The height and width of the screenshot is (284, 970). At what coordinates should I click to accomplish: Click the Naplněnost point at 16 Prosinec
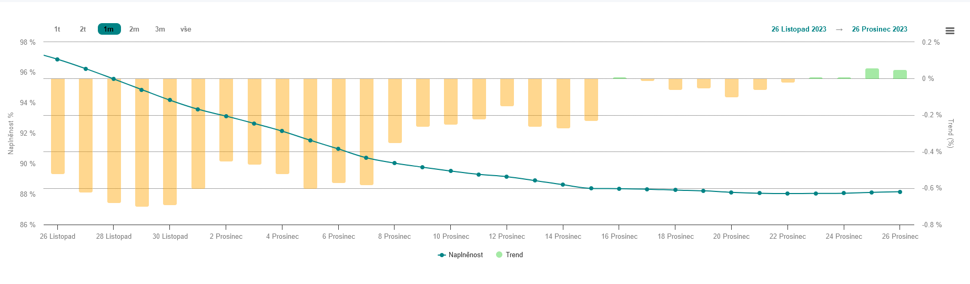click(x=619, y=189)
